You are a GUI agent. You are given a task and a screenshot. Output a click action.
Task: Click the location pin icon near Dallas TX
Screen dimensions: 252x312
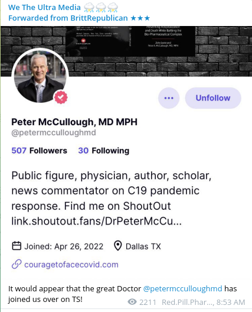click(x=117, y=246)
